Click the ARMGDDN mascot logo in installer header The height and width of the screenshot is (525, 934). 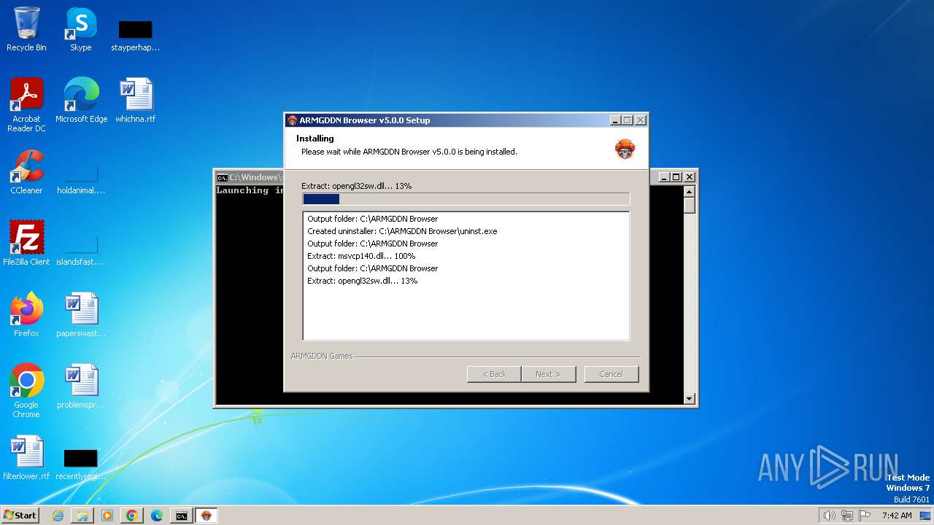625,148
